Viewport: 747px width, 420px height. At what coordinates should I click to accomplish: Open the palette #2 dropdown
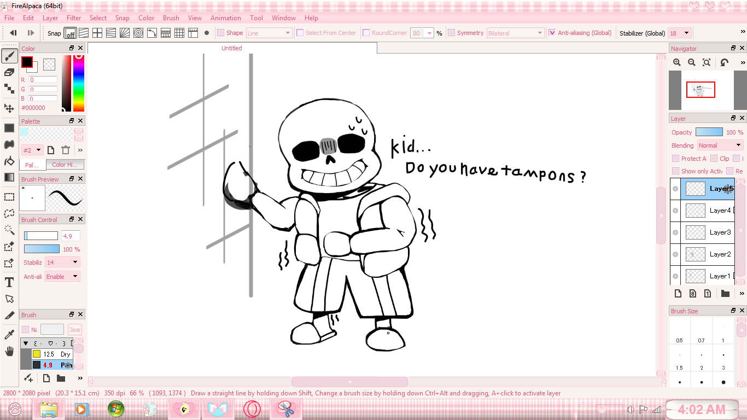tap(32, 150)
